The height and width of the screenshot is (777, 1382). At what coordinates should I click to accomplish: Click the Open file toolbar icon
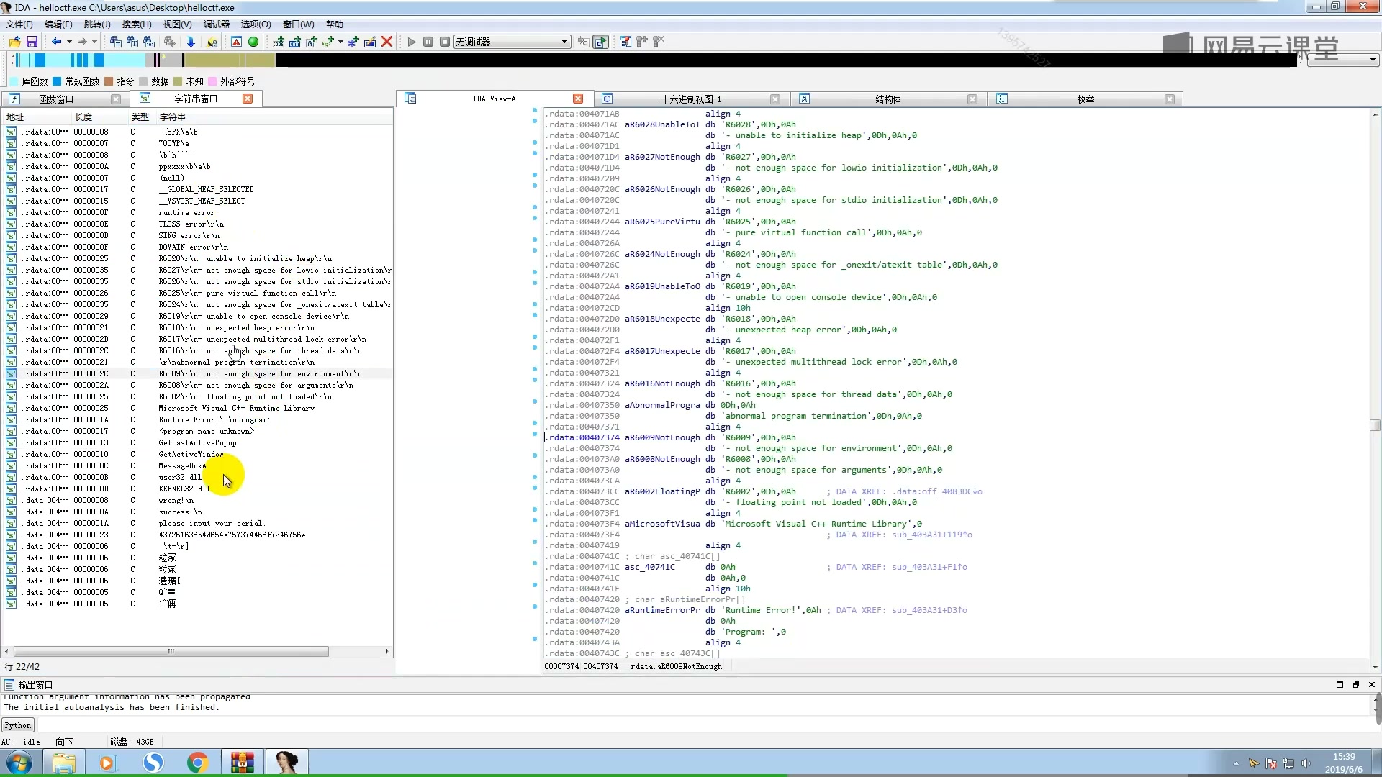[x=14, y=42]
